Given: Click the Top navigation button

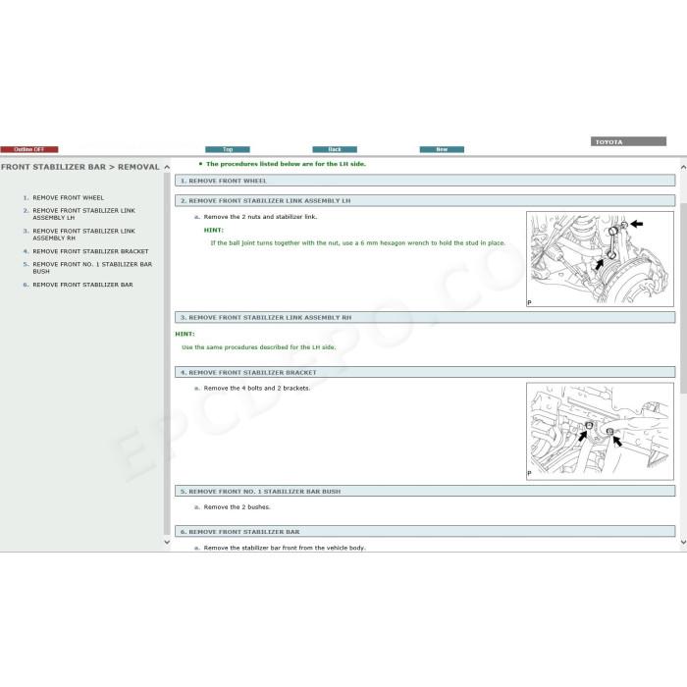Looking at the screenshot, I should (x=228, y=149).
